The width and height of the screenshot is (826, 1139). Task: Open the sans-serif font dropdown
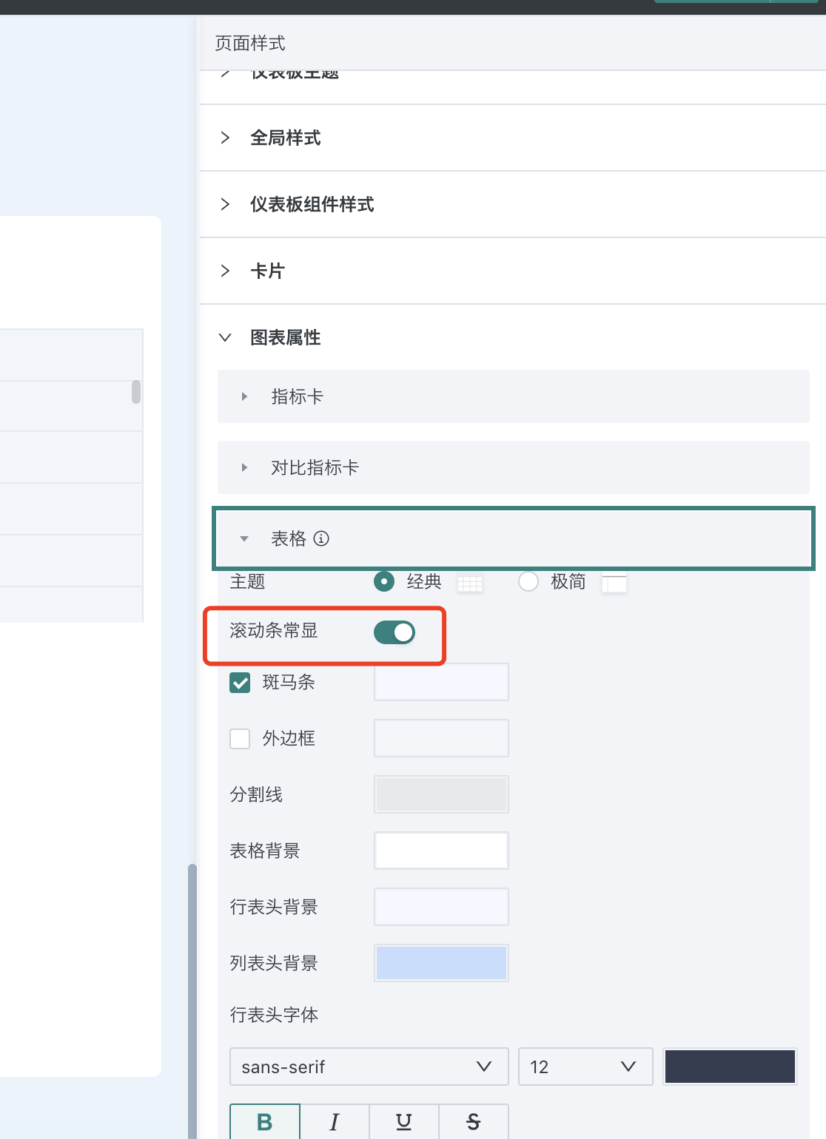[x=369, y=1067]
